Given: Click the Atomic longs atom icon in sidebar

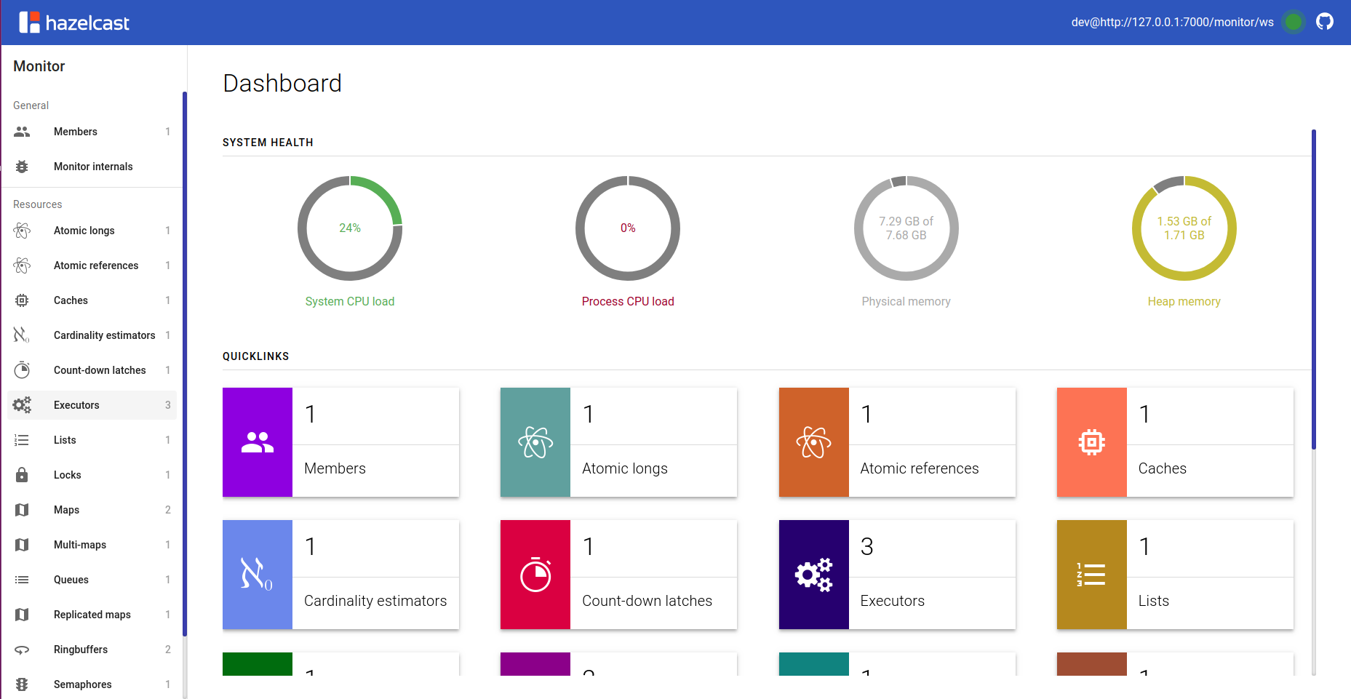Looking at the screenshot, I should point(22,231).
